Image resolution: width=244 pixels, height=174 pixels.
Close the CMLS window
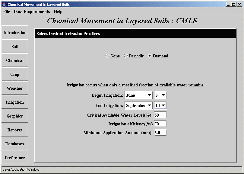(x=239, y=4)
